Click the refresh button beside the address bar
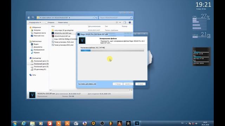 pos(96,18)
